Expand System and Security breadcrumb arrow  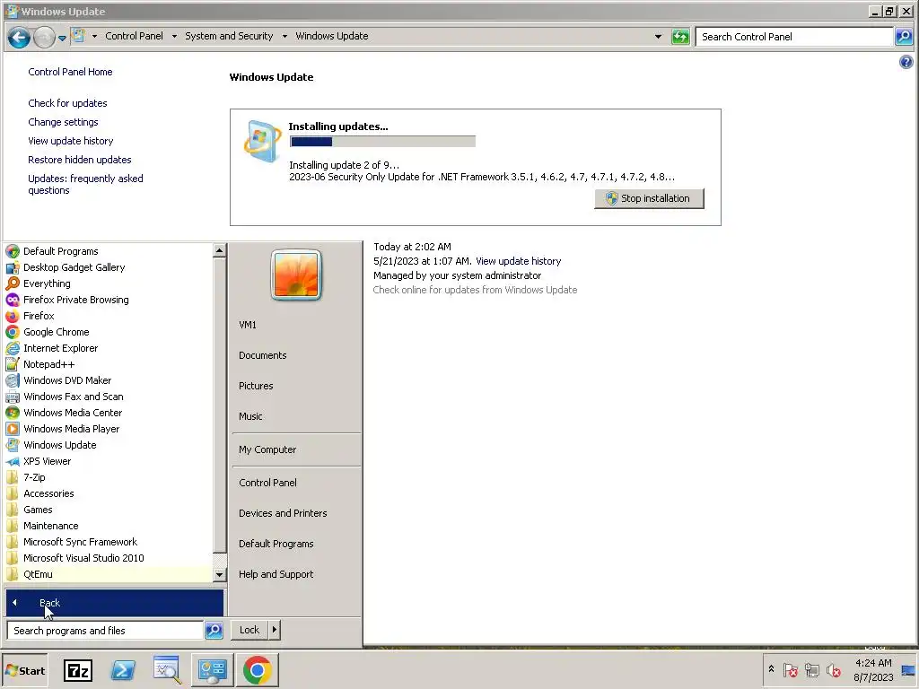[284, 36]
